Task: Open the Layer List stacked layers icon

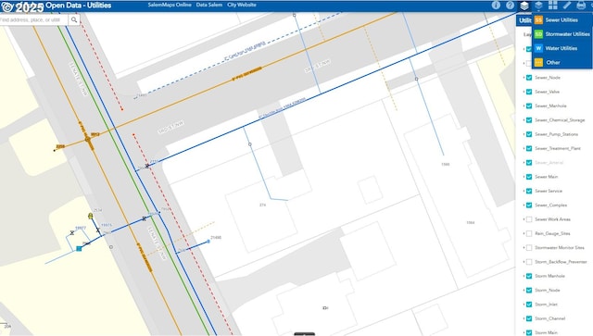Action: [x=524, y=6]
